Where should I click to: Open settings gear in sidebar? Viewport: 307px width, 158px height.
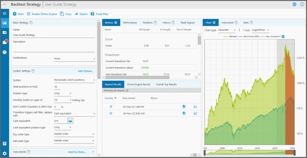pyautogui.click(x=4, y=153)
